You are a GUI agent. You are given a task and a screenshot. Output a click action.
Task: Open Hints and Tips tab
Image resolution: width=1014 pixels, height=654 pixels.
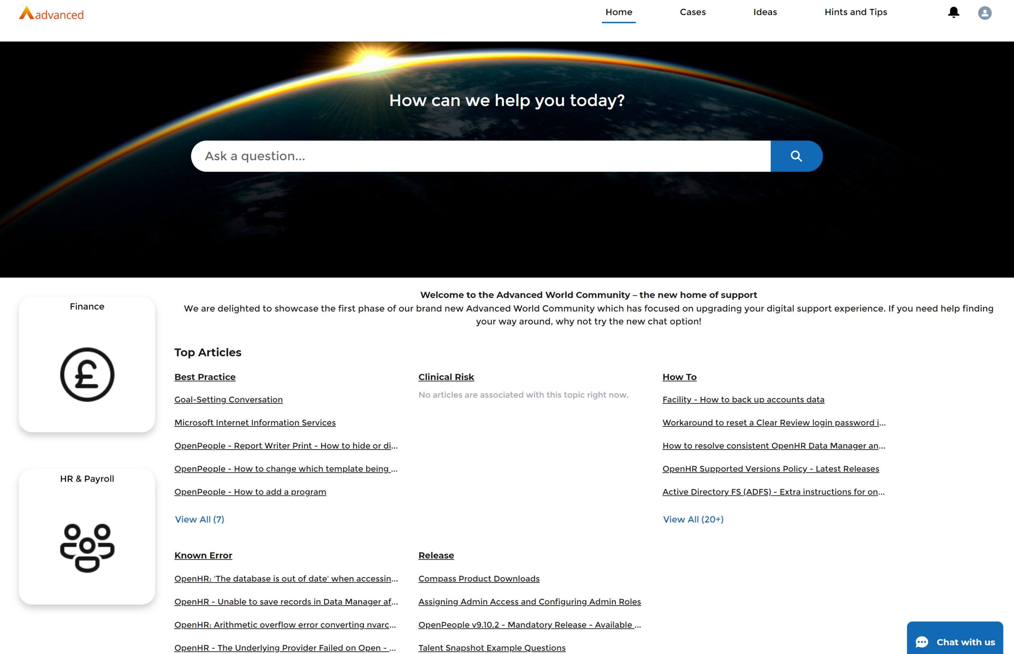tap(855, 12)
